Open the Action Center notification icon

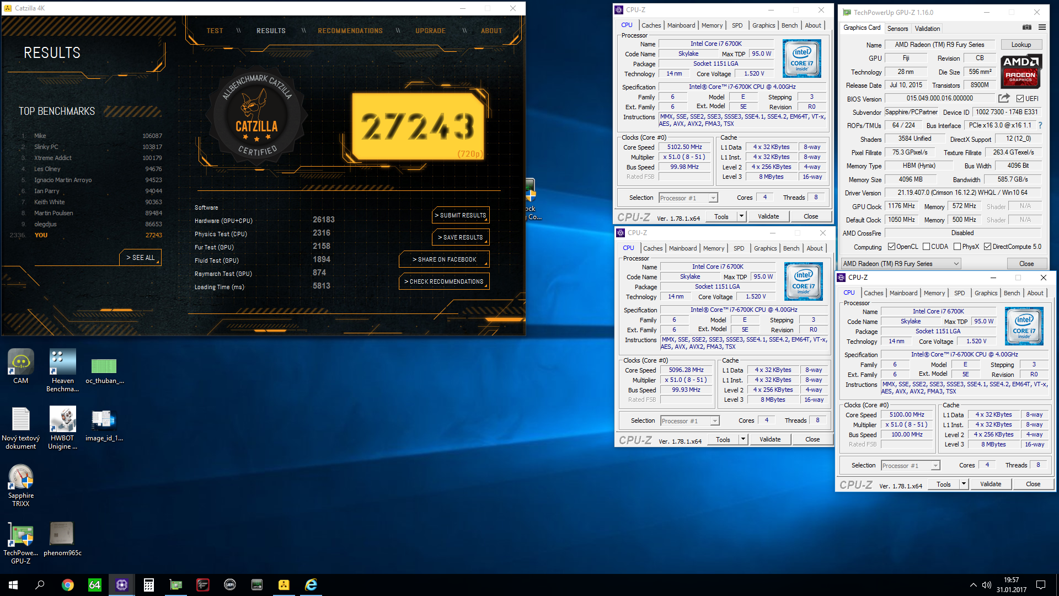(1041, 585)
